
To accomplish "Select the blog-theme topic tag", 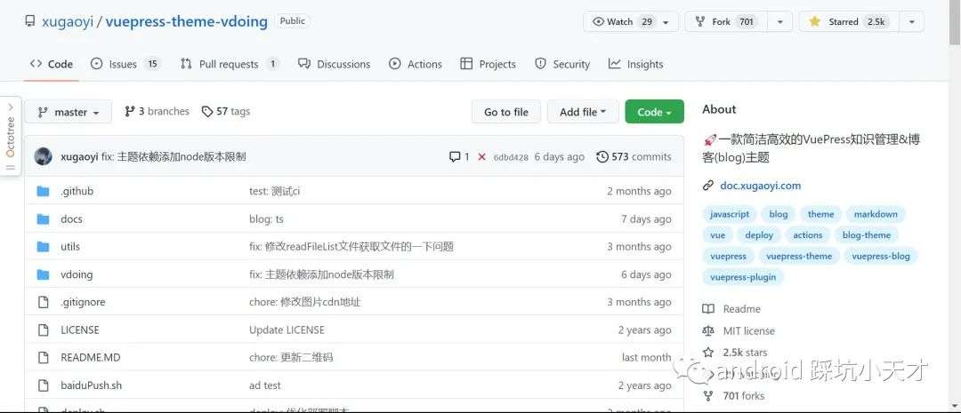I will (x=866, y=235).
